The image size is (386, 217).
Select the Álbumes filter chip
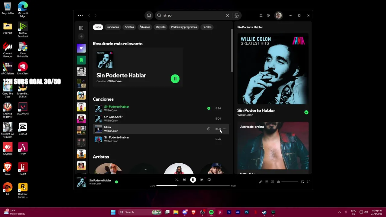(145, 27)
